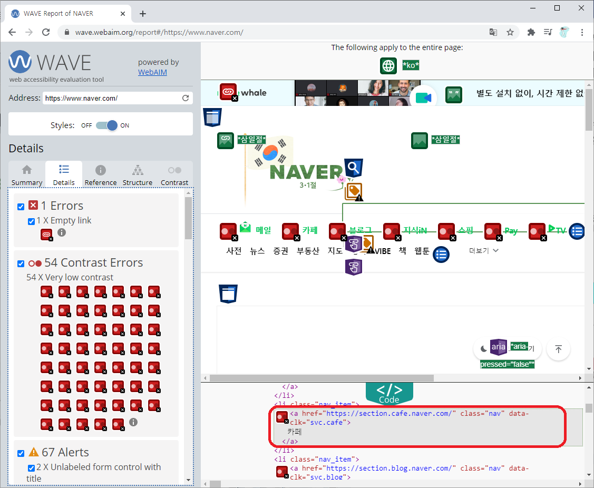Open the Contrast tab
This screenshot has height=488, width=594.
174,174
